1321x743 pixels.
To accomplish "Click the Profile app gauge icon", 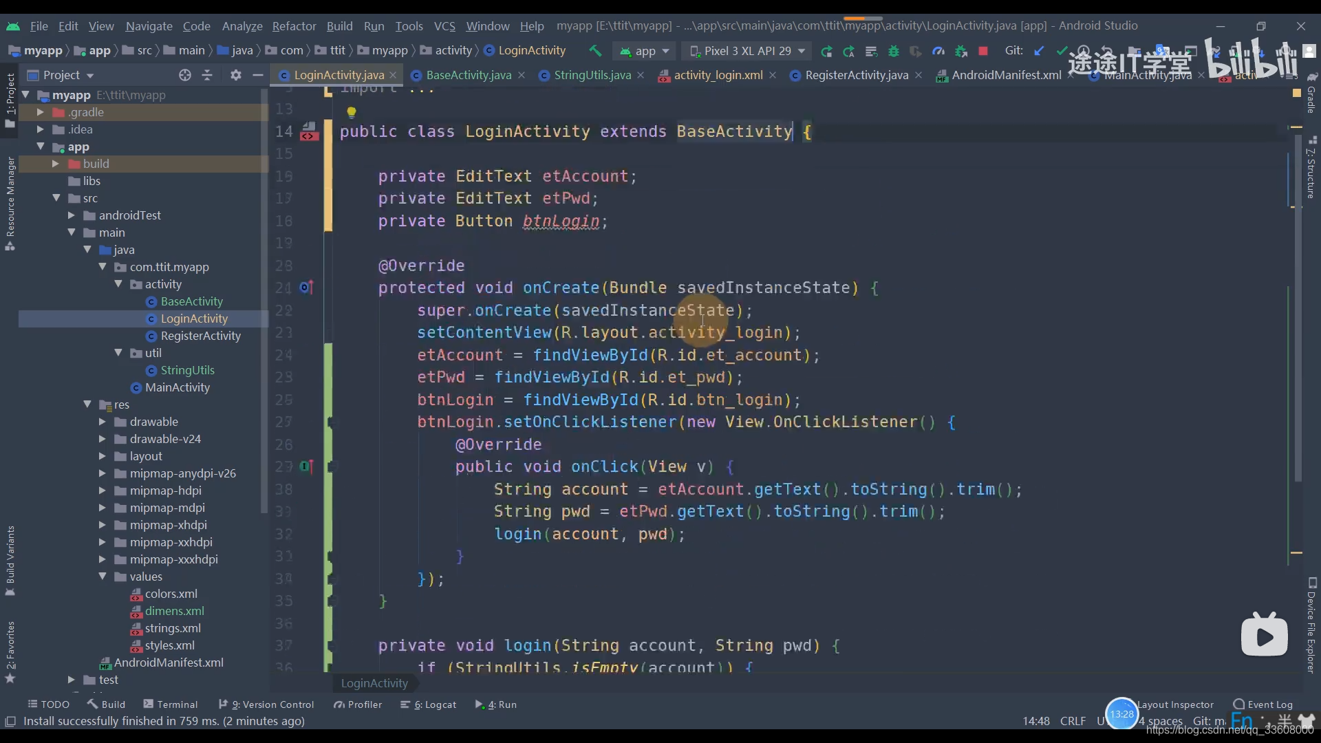I will [938, 51].
